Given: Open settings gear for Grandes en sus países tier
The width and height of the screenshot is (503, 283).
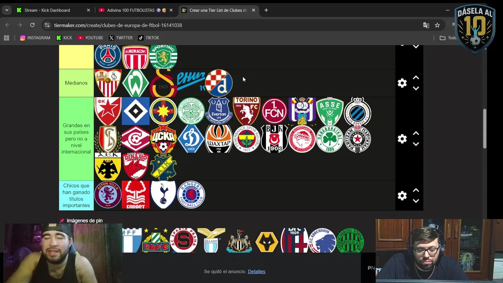Looking at the screenshot, I should (402, 139).
